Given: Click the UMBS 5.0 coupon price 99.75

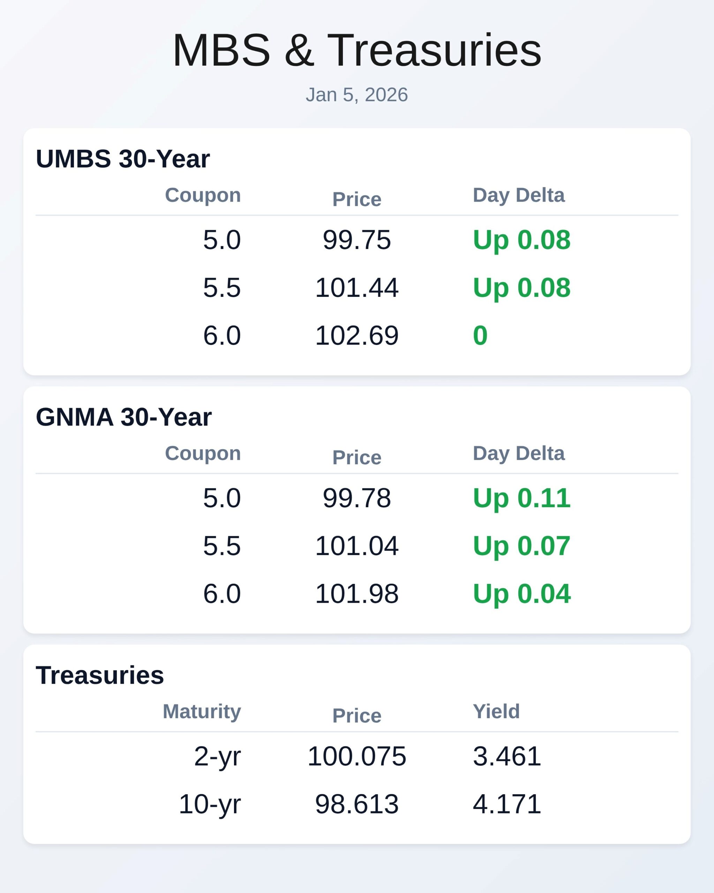Looking at the screenshot, I should (356, 240).
